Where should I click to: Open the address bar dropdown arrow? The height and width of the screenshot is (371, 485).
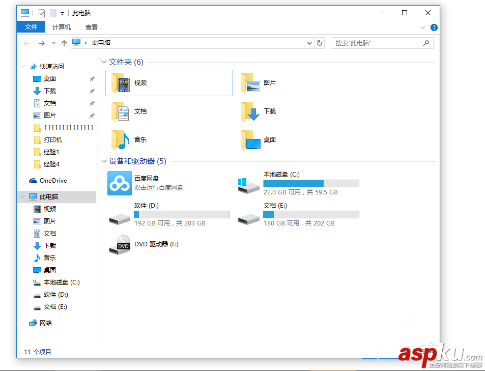[x=309, y=43]
